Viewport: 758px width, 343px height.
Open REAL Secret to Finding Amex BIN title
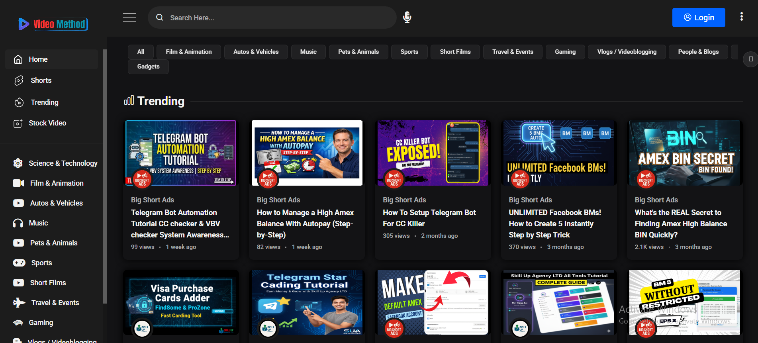681,224
